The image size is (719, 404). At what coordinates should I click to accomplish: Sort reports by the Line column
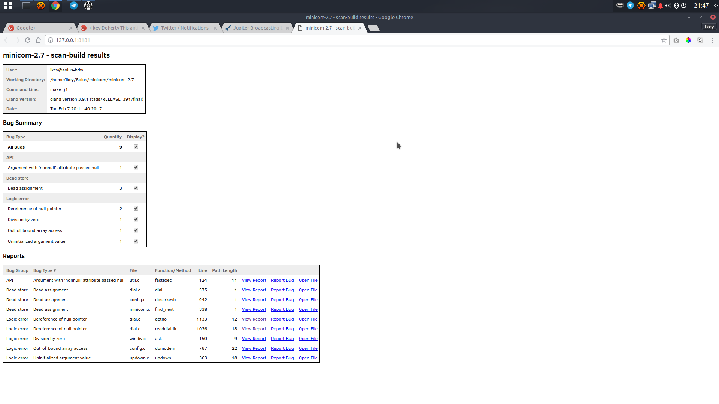pyautogui.click(x=203, y=270)
